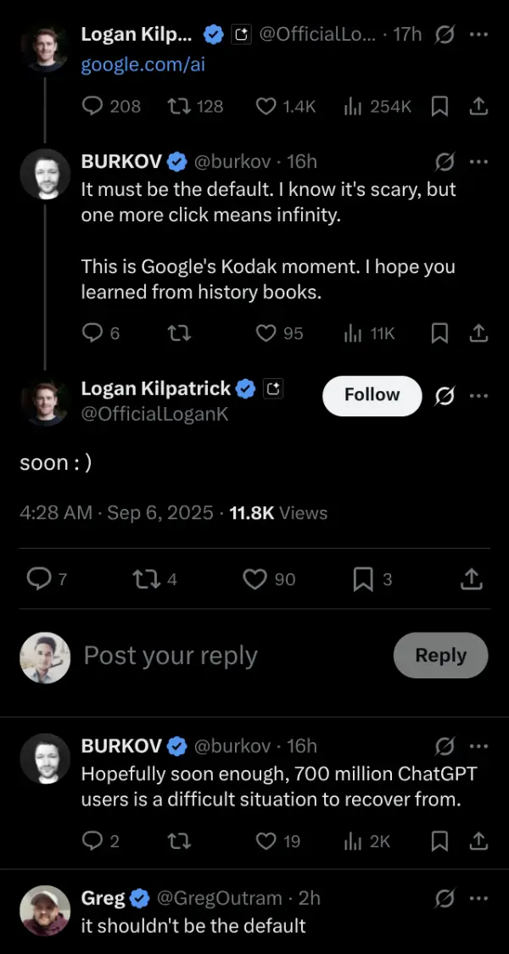Open the google.com/ai link
The height and width of the screenshot is (954, 509).
coord(143,64)
